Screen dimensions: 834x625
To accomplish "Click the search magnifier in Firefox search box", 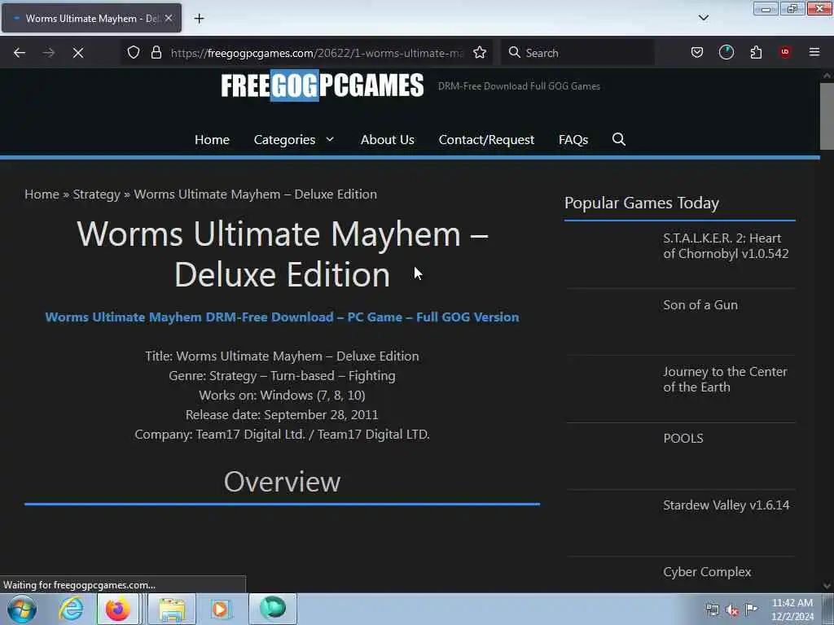I will coord(515,53).
